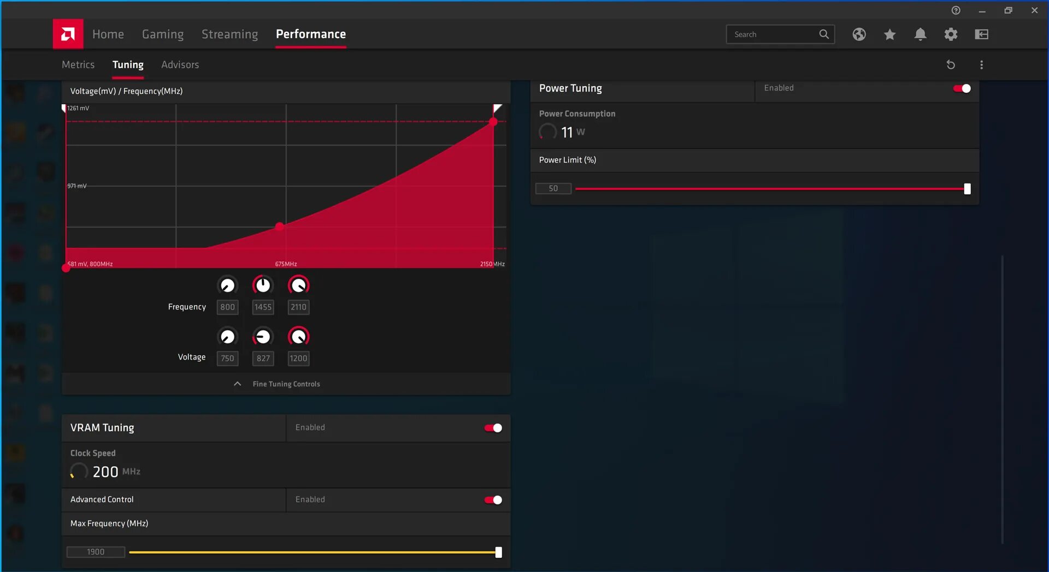This screenshot has width=1049, height=572.
Task: Switch to the Metrics sub-tab
Action: (x=78, y=64)
